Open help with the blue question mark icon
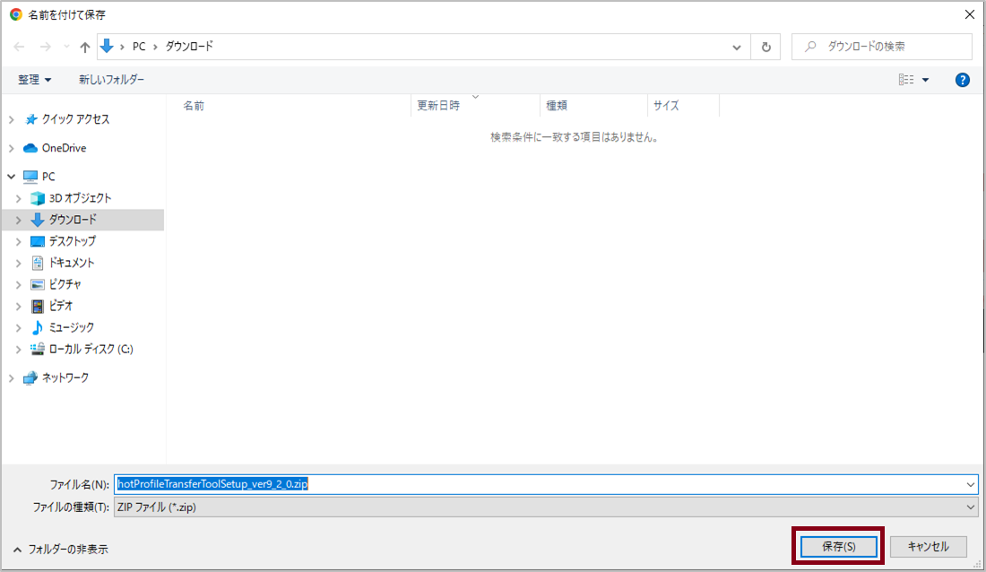 point(963,80)
